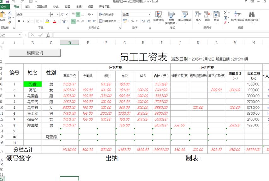Click decrease decimal icon
Screen dimensions: 269x181
149,21
